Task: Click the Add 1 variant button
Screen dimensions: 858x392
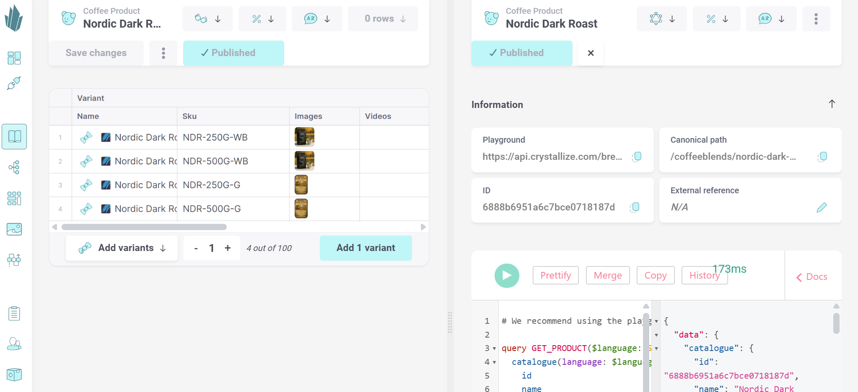Action: 365,248
